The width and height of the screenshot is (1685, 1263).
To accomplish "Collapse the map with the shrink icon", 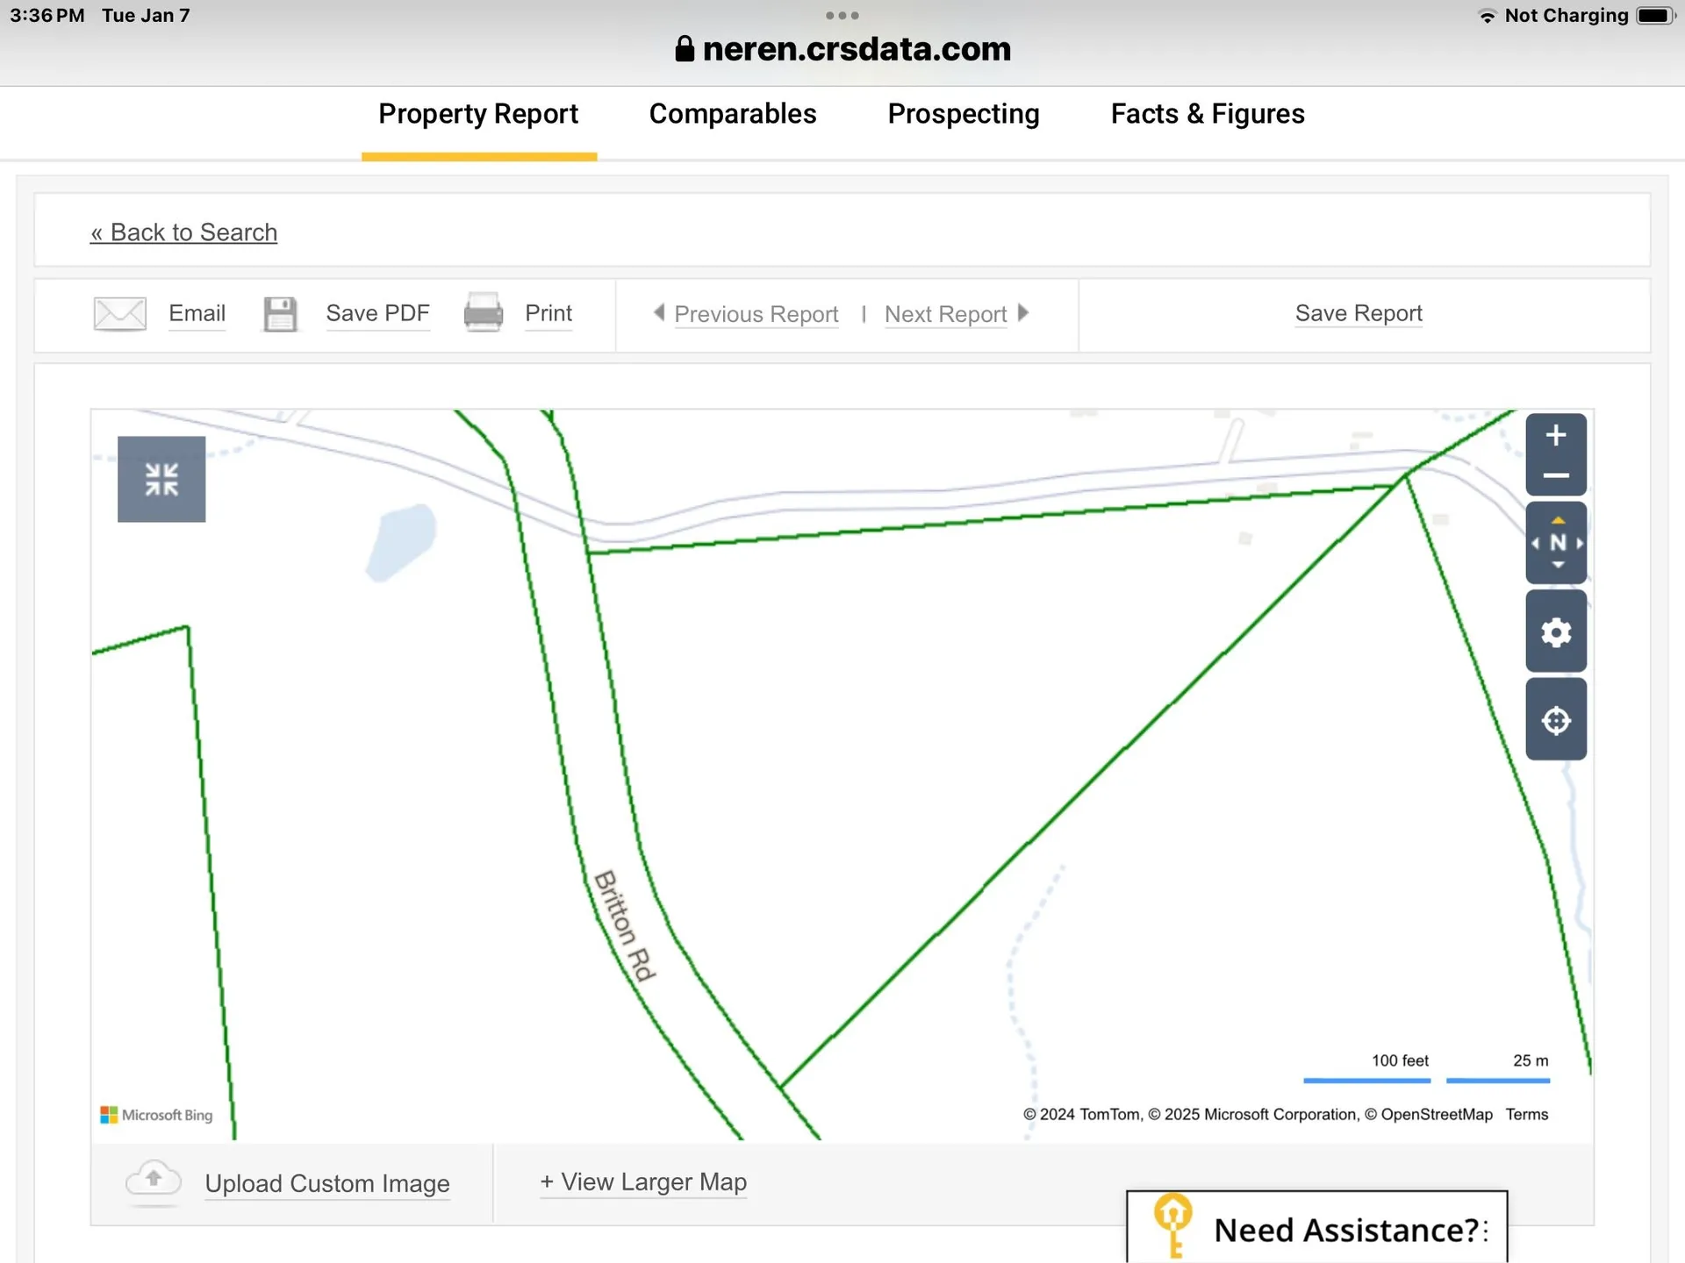I will click(x=161, y=479).
